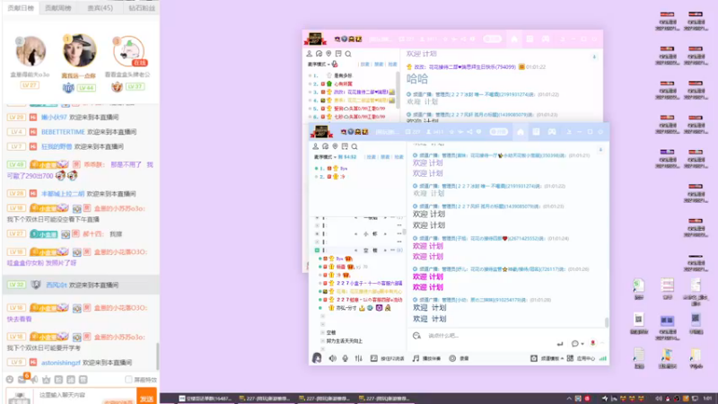Screen dimensions: 718x404
Task: Open the audio mixer sliders icon in front window
Action: coord(358,358)
